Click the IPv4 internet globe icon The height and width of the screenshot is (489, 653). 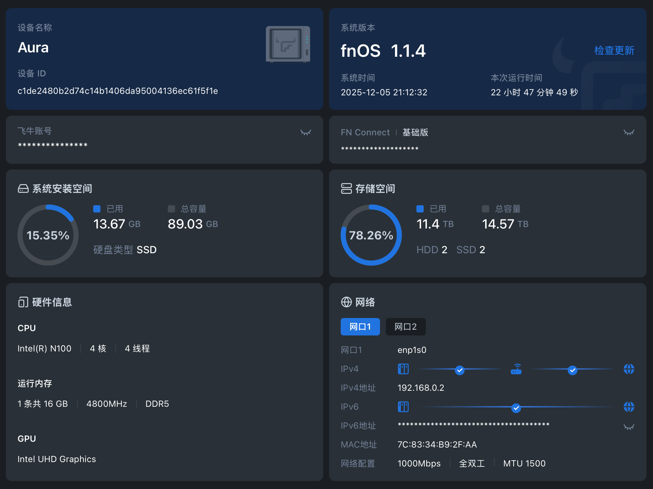pos(629,369)
